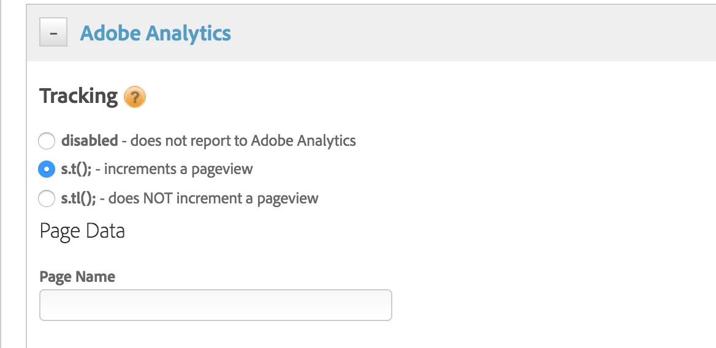Click the Page Name field label
The image size is (716, 348).
(77, 277)
